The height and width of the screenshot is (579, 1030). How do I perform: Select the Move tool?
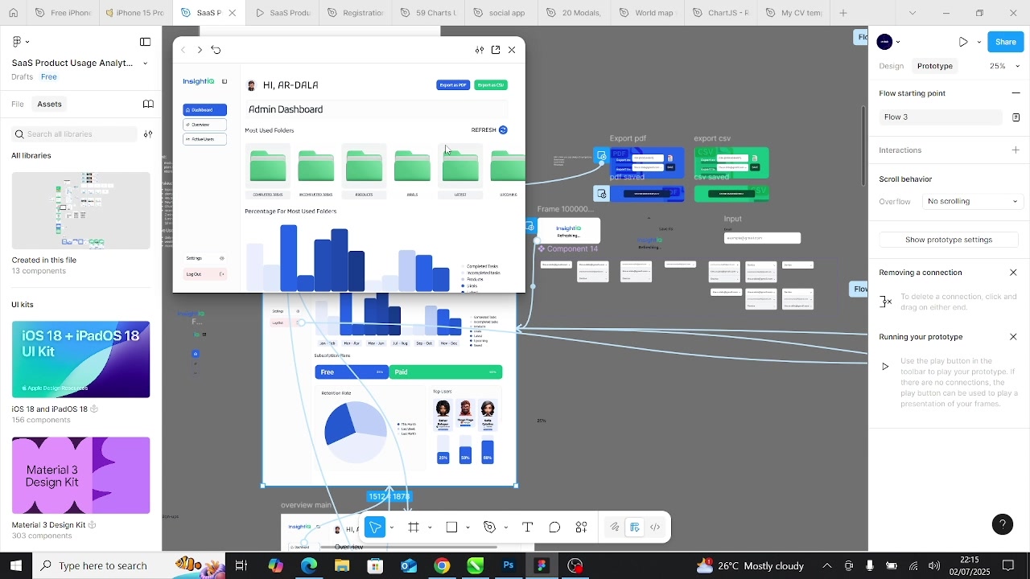point(374,528)
